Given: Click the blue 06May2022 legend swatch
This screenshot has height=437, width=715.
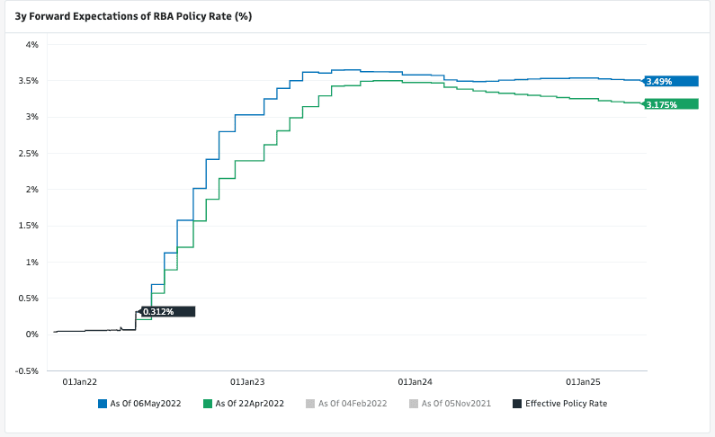Looking at the screenshot, I should click(x=103, y=404).
